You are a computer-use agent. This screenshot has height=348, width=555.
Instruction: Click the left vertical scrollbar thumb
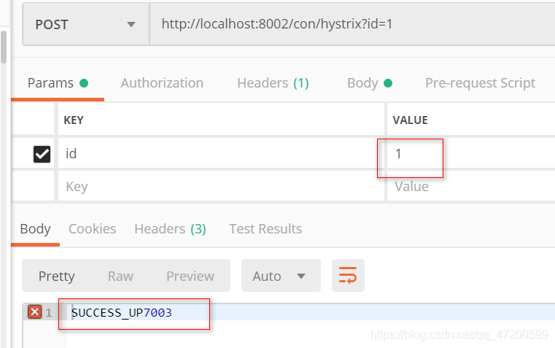click(4, 47)
